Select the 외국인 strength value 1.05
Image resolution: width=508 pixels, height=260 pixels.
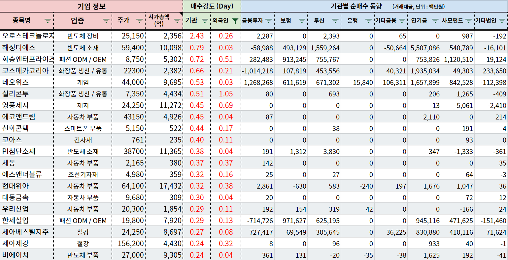(x=226, y=93)
